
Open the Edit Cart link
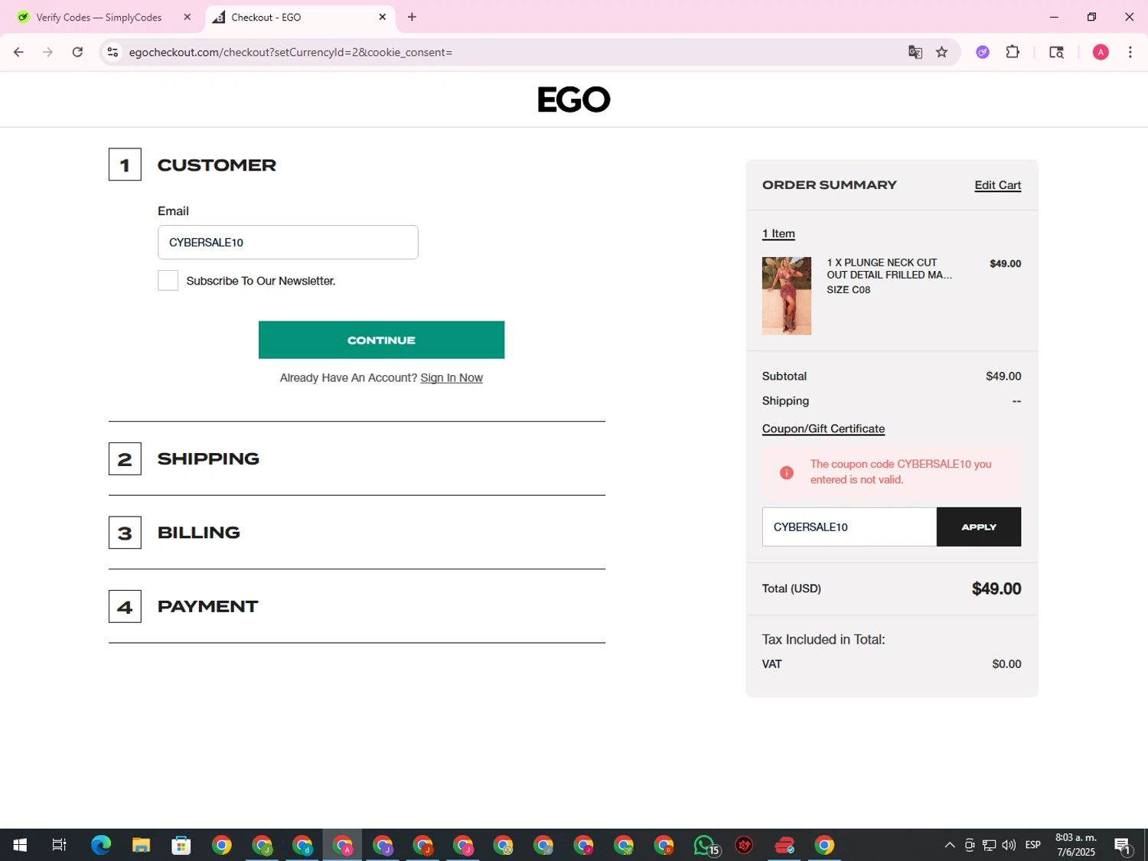[997, 185]
